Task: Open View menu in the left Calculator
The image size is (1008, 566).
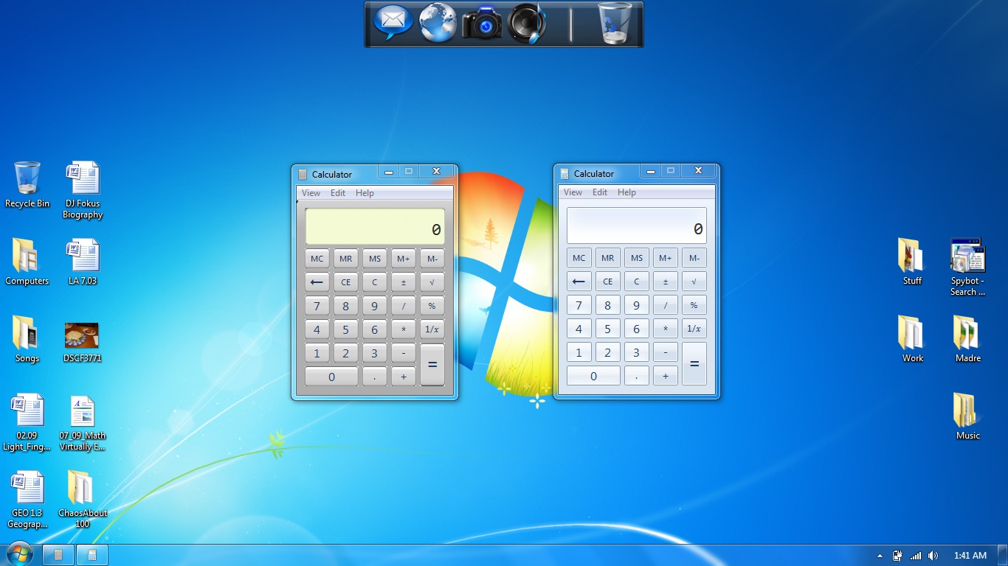Action: click(311, 193)
